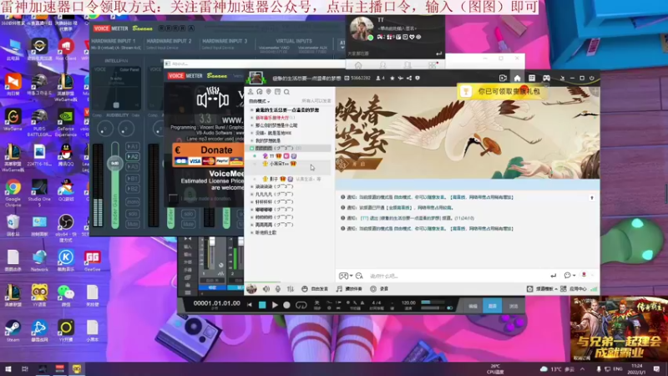
Task: Click the Windows Start button
Action: [8, 368]
